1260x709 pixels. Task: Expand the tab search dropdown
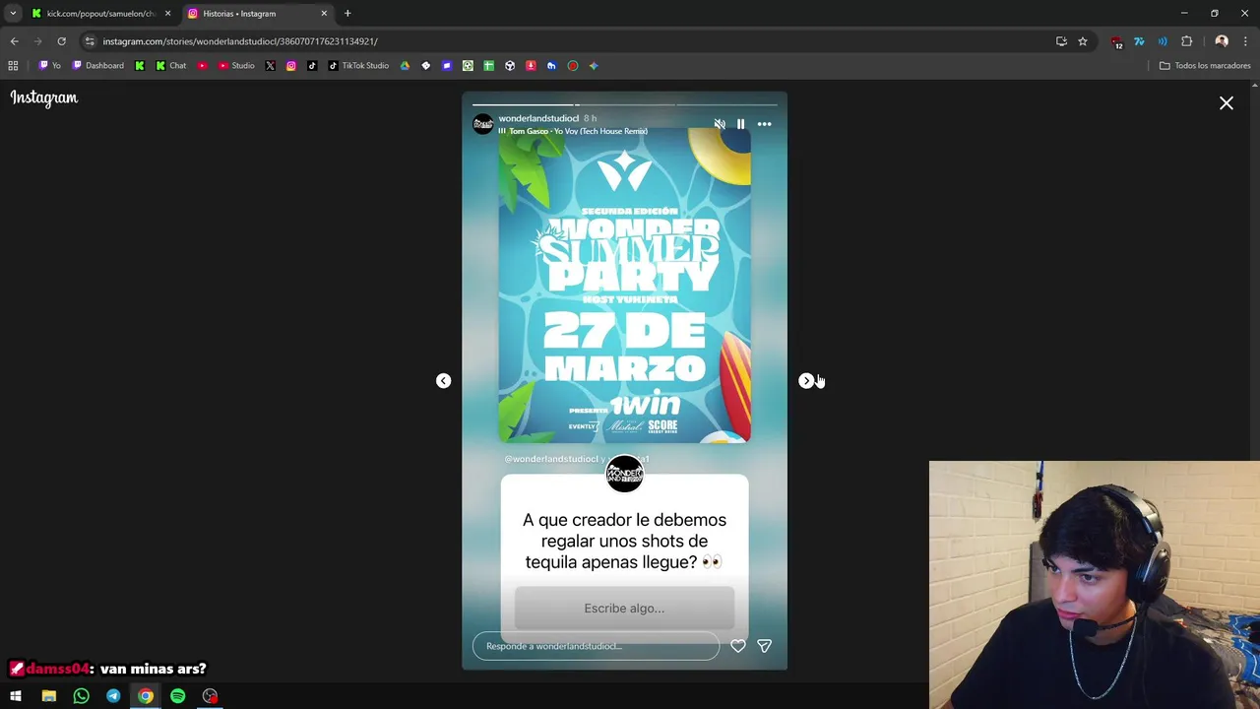click(13, 14)
